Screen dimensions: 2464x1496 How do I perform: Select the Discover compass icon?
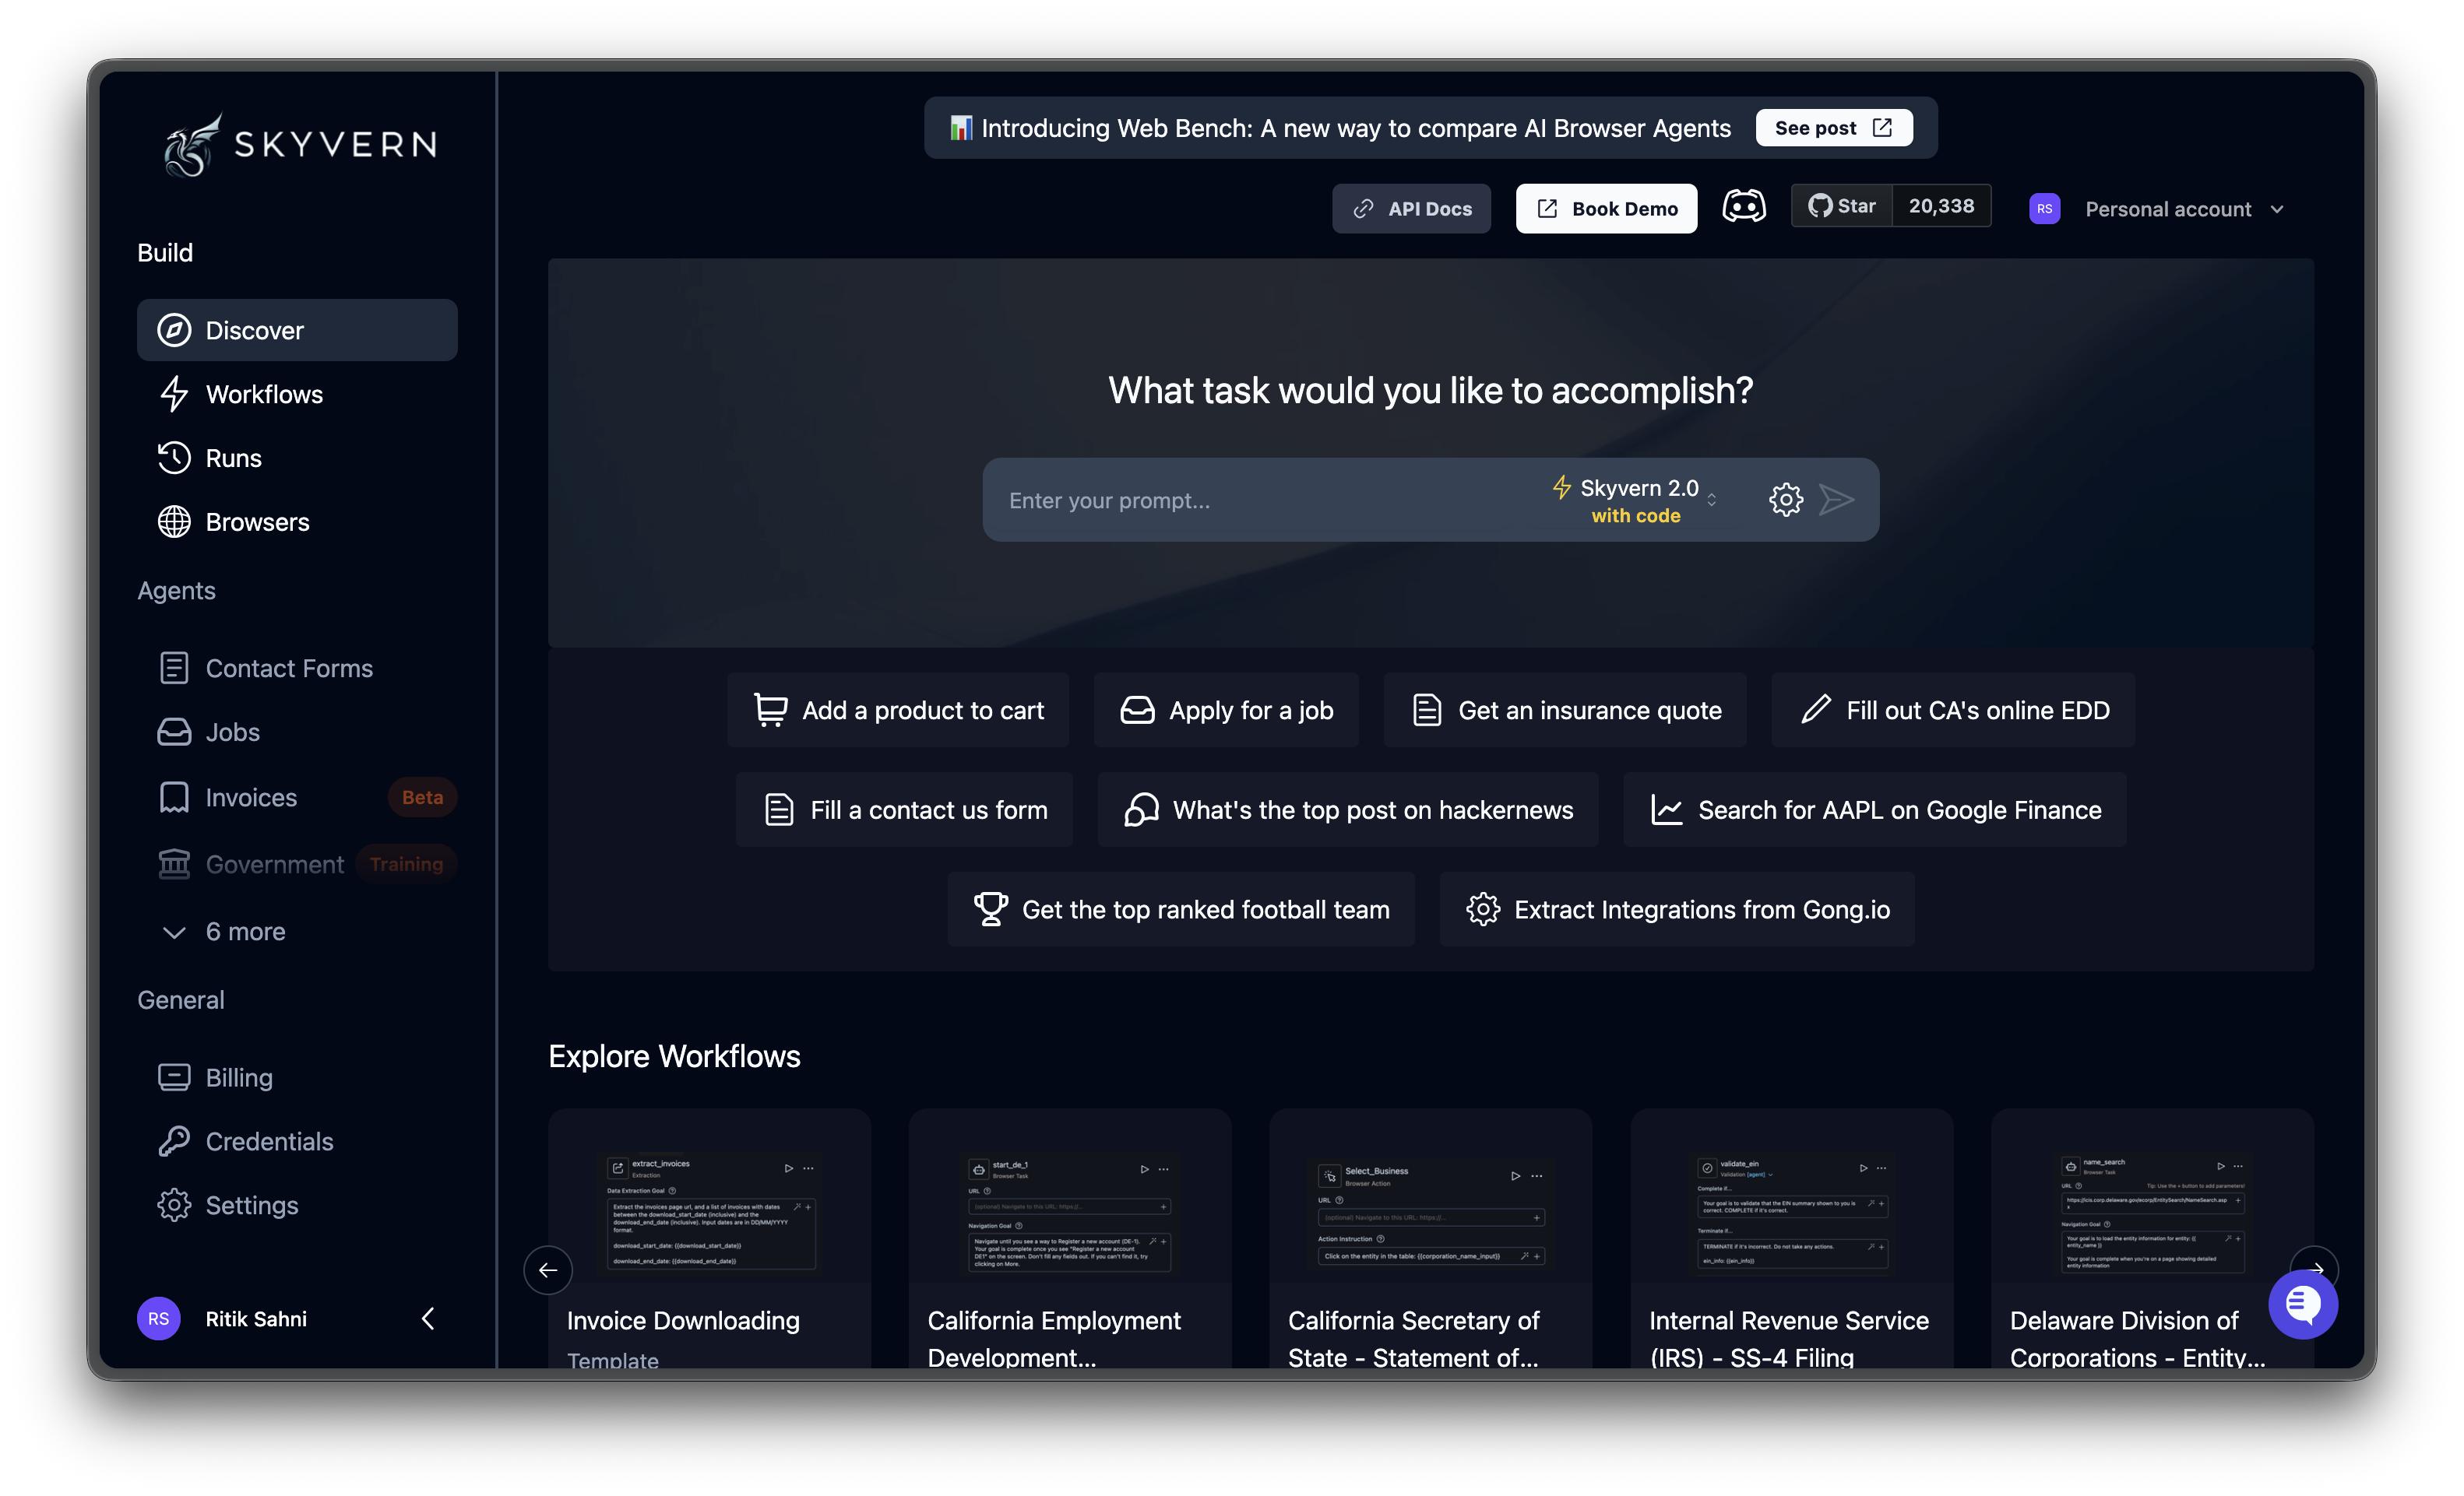click(x=175, y=330)
